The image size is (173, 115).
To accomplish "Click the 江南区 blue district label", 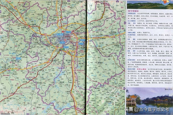I will pyautogui.click(x=62, y=42).
